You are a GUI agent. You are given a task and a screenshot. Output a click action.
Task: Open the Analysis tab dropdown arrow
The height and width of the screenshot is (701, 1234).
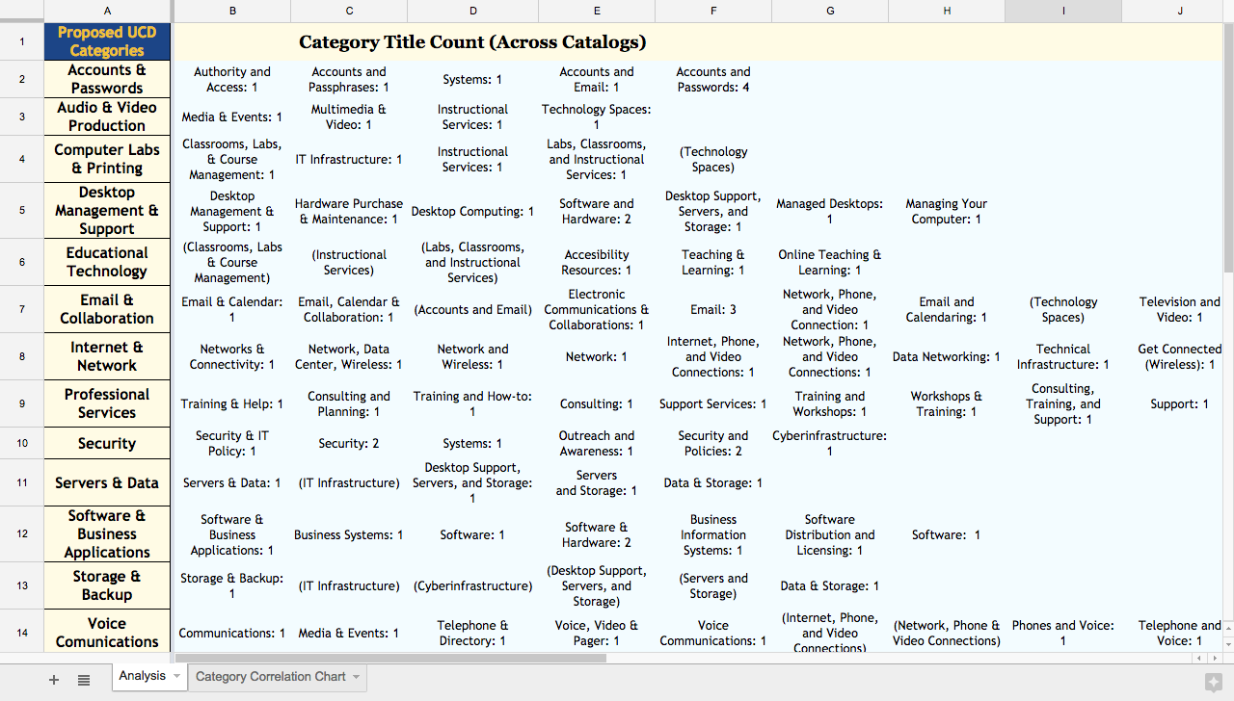coord(176,677)
